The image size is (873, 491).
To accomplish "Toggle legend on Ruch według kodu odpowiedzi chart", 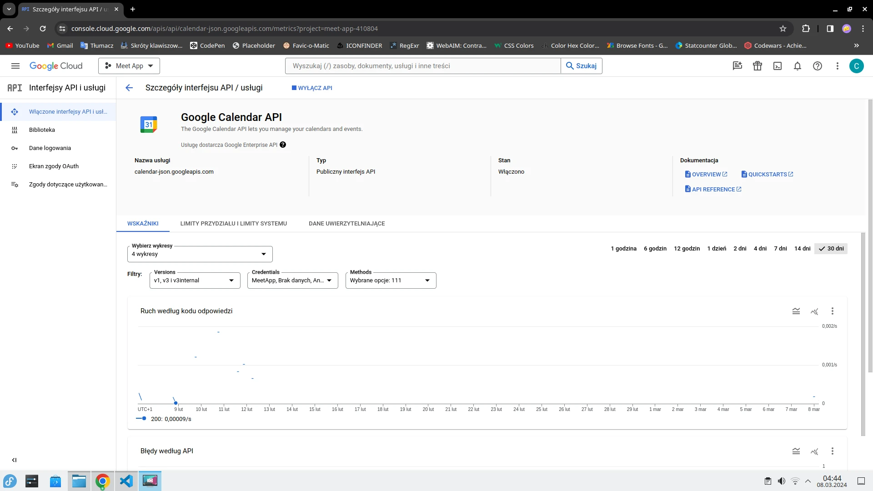I will click(x=796, y=311).
